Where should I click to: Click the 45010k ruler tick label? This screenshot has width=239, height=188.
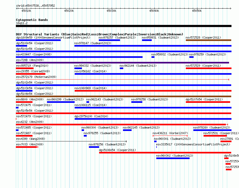(26, 11)
